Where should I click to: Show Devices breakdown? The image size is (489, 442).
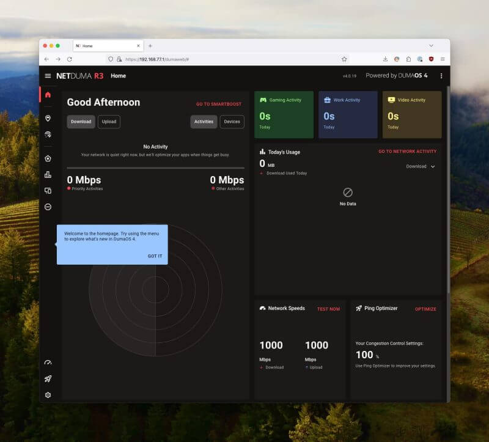point(232,122)
